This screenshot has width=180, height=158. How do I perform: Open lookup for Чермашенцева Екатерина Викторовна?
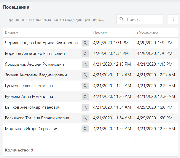pos(85,43)
